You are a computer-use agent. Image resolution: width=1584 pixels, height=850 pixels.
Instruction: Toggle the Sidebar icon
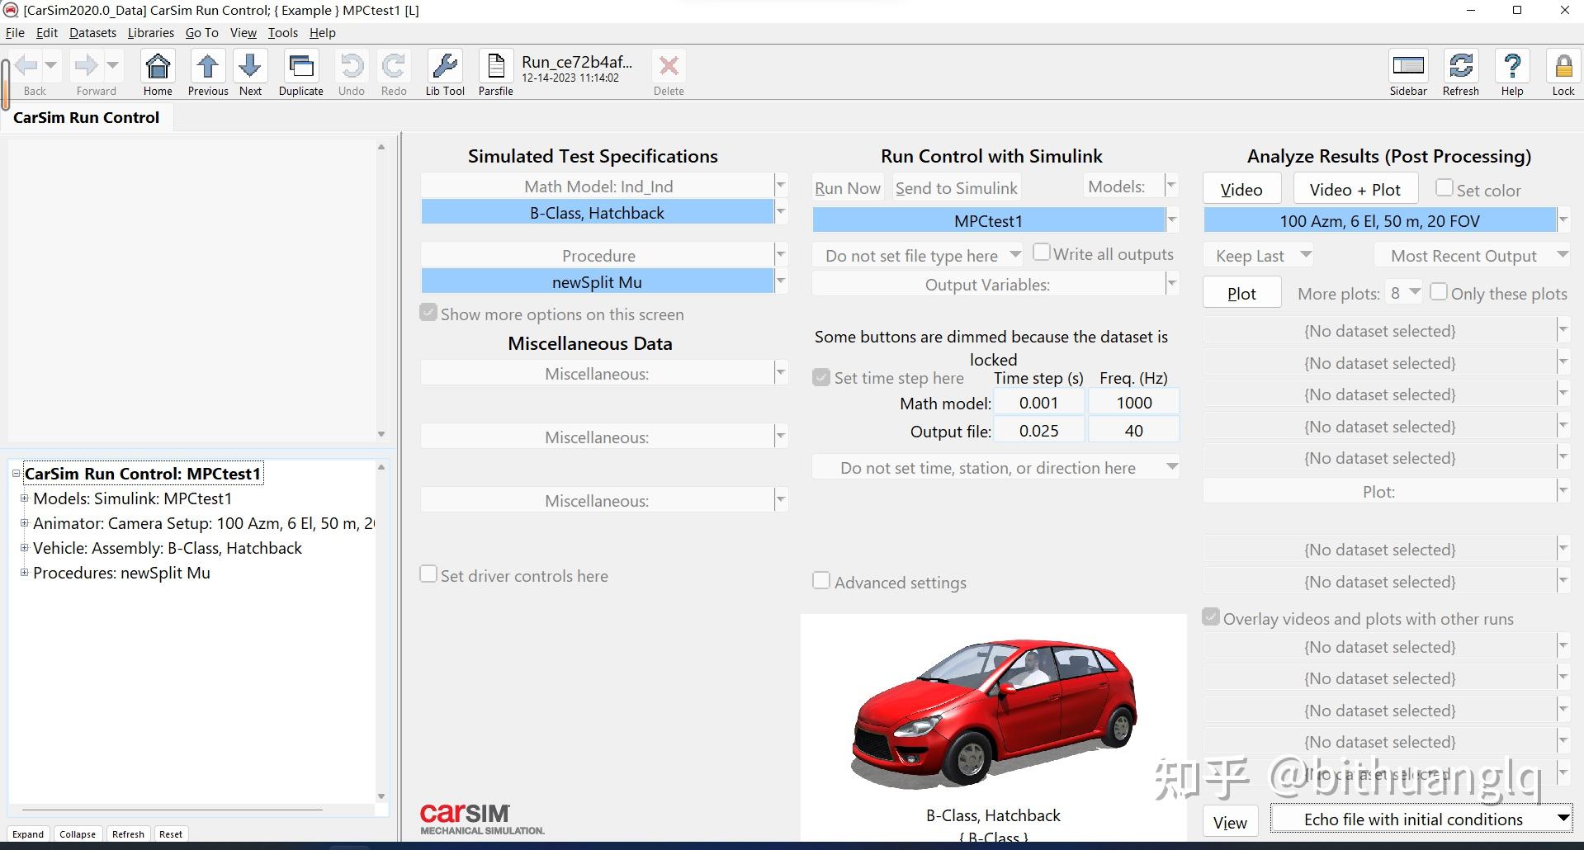pos(1407,67)
